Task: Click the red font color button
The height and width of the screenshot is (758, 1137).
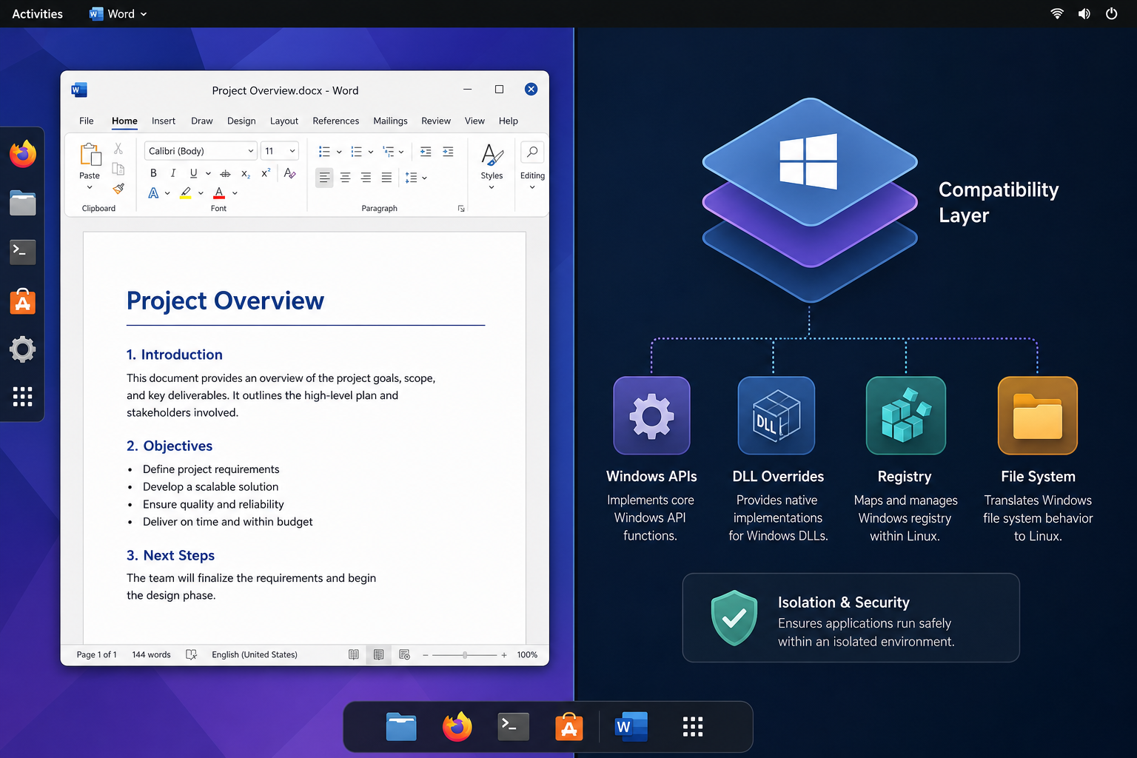Action: coord(219,193)
